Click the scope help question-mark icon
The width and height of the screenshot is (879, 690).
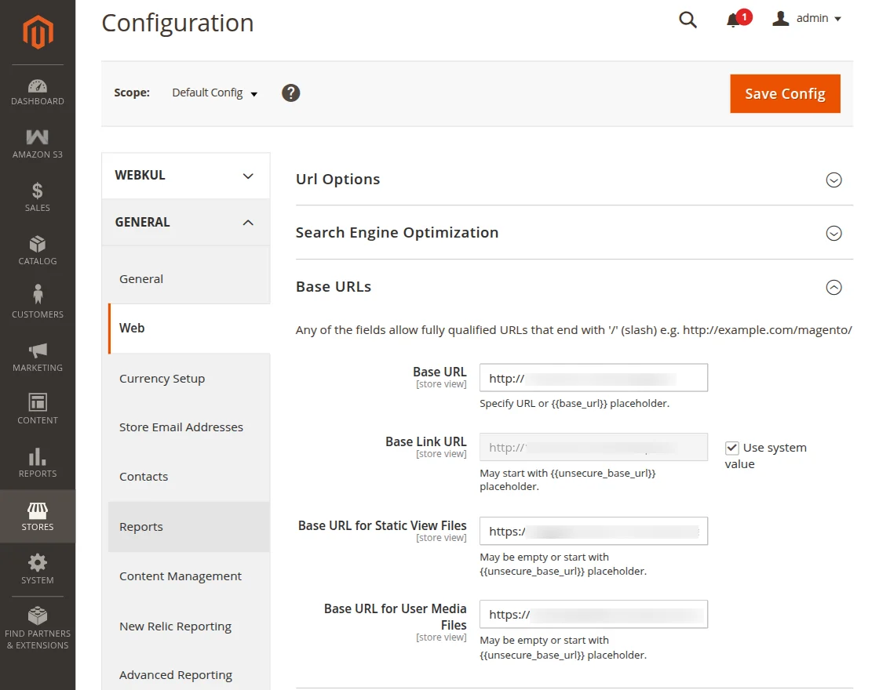pos(291,93)
